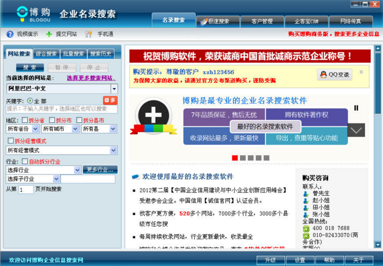Image resolution: width=383 pixels, height=266 pixels.
Task: Open 设置 from the bottom bar
Action: pos(300,260)
